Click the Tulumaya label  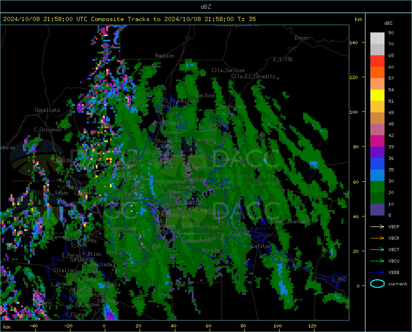[171, 132]
